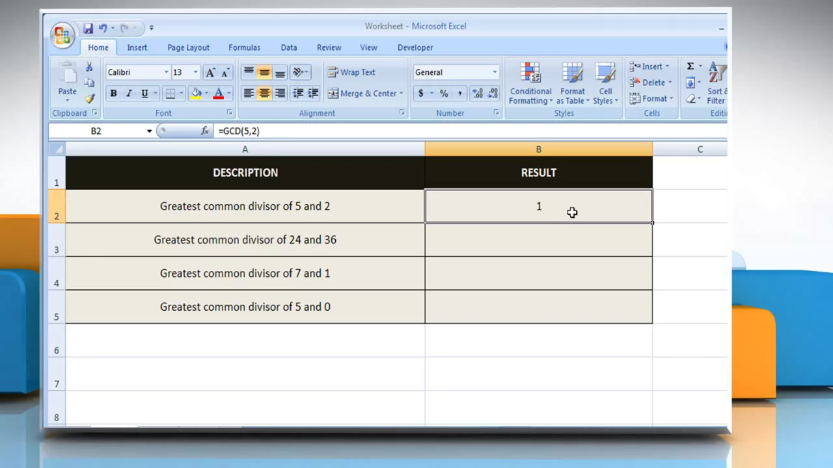This screenshot has width=833, height=468.
Task: Undo the last action
Action: 103,28
